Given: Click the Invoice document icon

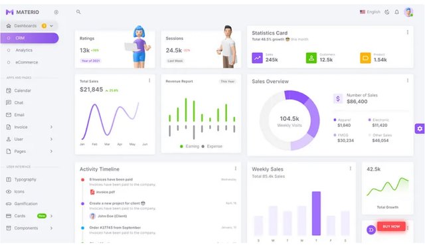Looking at the screenshot, I should click(x=9, y=127).
